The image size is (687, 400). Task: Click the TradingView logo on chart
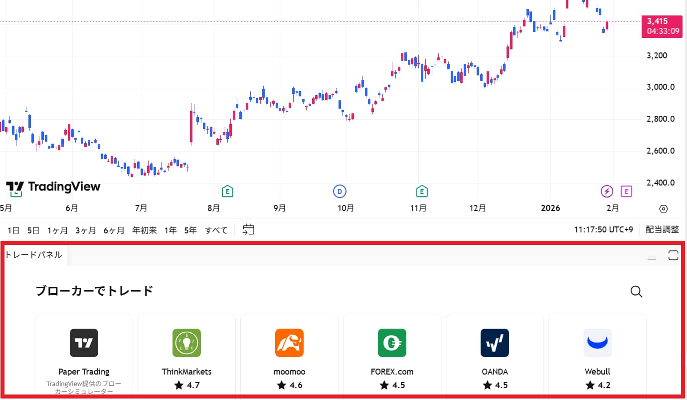coord(53,187)
